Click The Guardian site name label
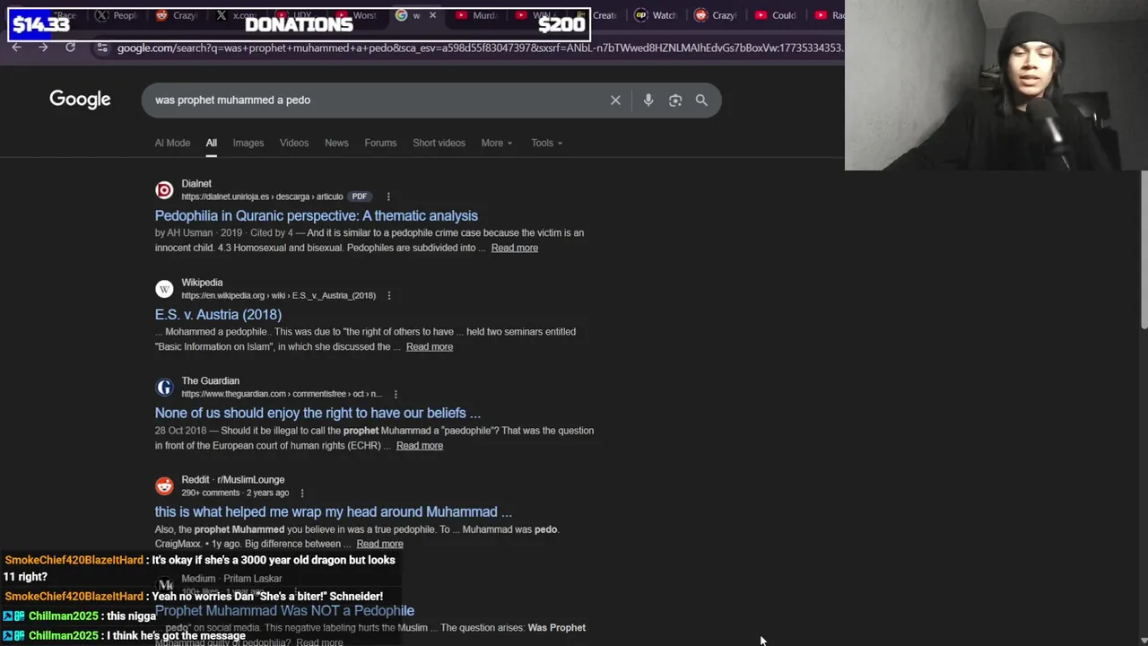 coord(210,380)
